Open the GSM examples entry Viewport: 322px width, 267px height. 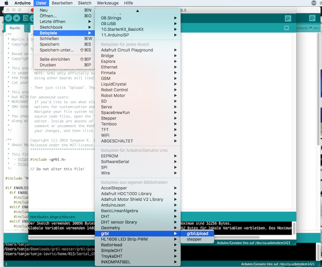(137, 78)
